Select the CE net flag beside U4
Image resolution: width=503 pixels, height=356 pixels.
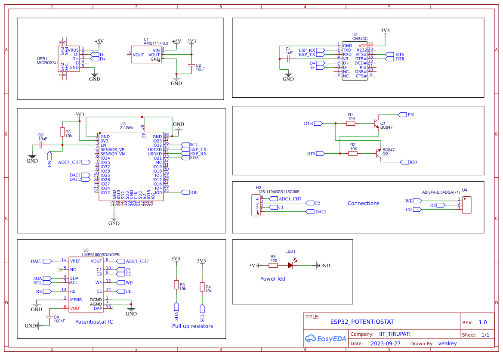pos(414,210)
